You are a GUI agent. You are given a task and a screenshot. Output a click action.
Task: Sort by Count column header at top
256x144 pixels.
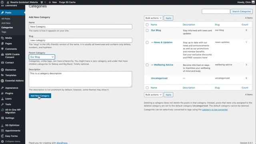click(245, 25)
